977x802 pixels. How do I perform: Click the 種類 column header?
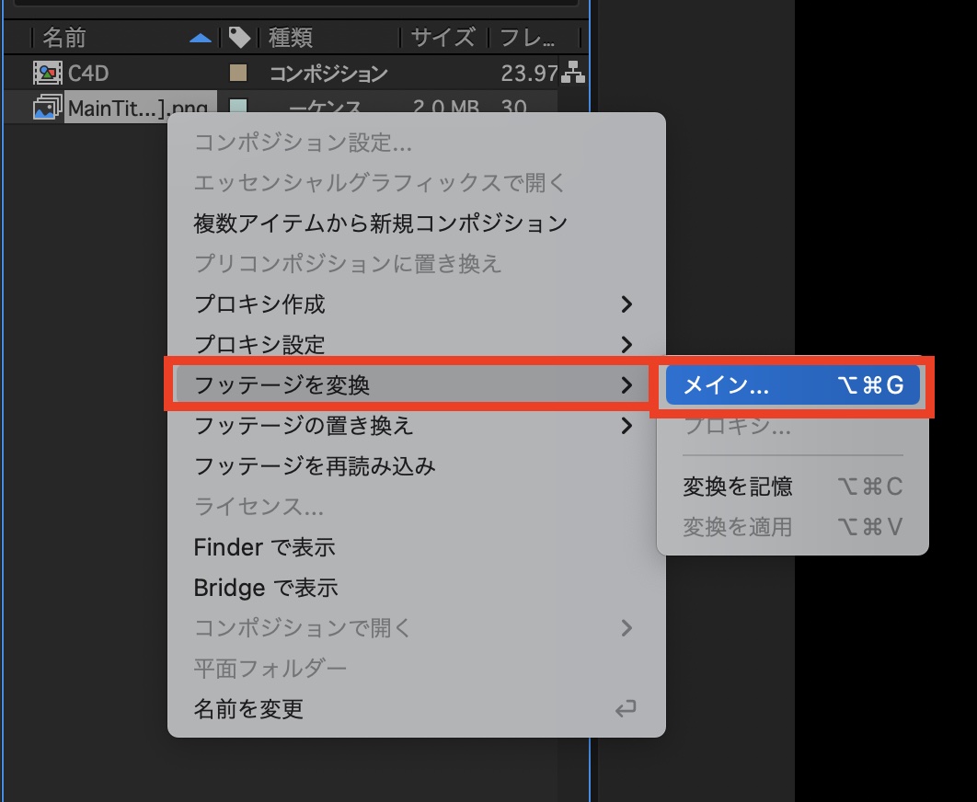[291, 38]
